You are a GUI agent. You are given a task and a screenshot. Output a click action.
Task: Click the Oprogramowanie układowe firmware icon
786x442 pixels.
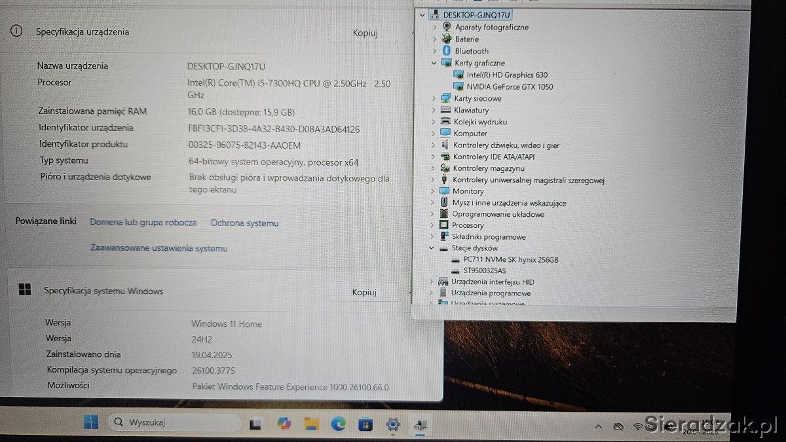coord(444,214)
